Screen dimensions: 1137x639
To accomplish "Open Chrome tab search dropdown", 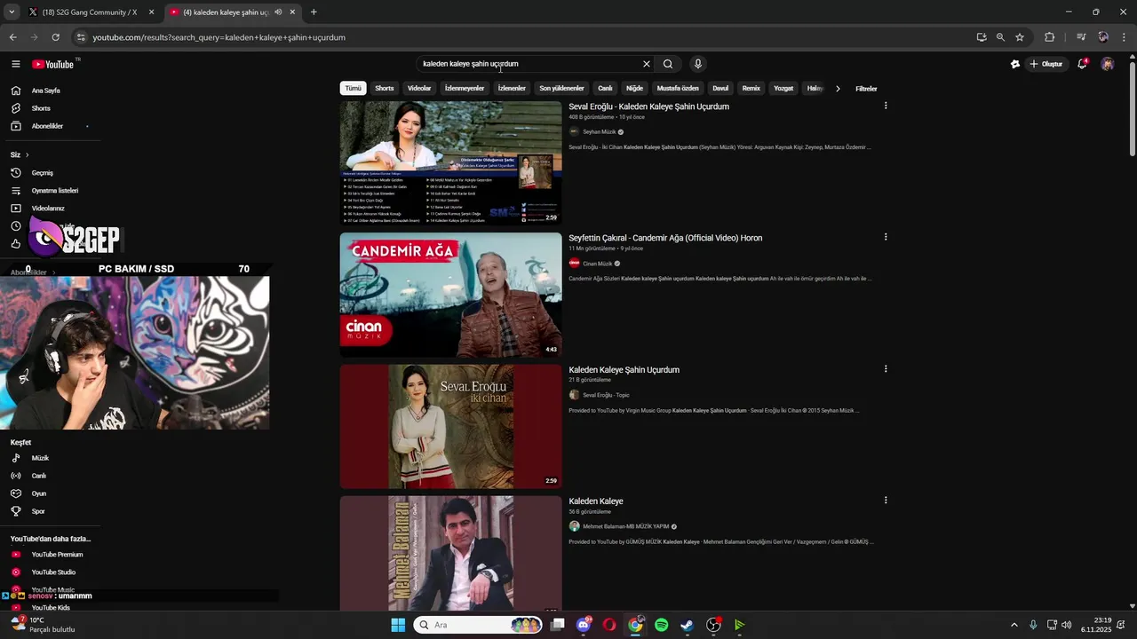I will (x=12, y=12).
